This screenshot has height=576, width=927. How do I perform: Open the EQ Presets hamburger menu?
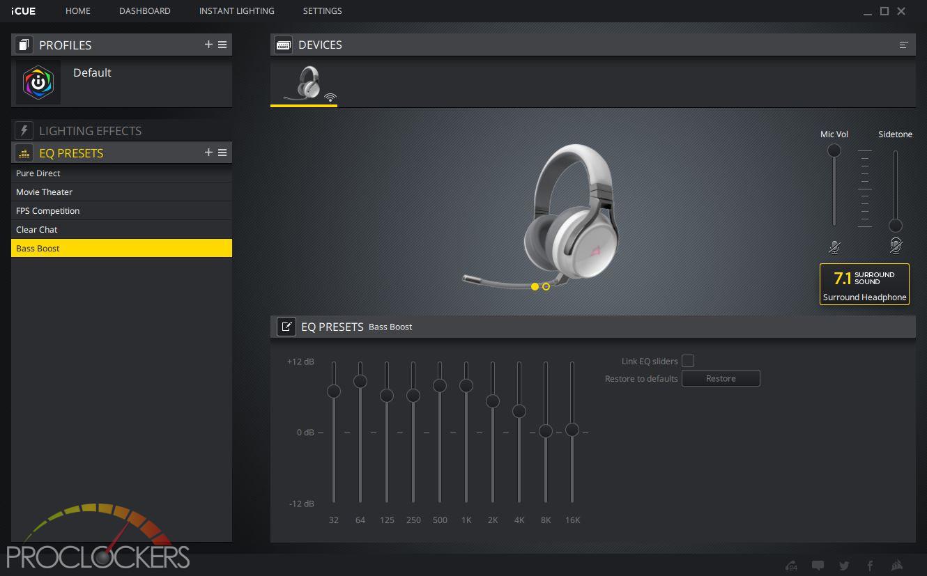[x=222, y=153]
